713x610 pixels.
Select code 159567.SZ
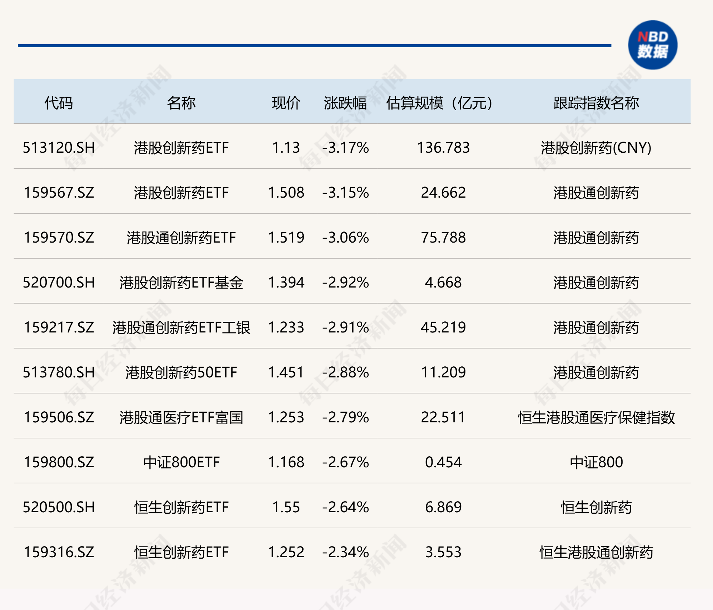pos(59,192)
